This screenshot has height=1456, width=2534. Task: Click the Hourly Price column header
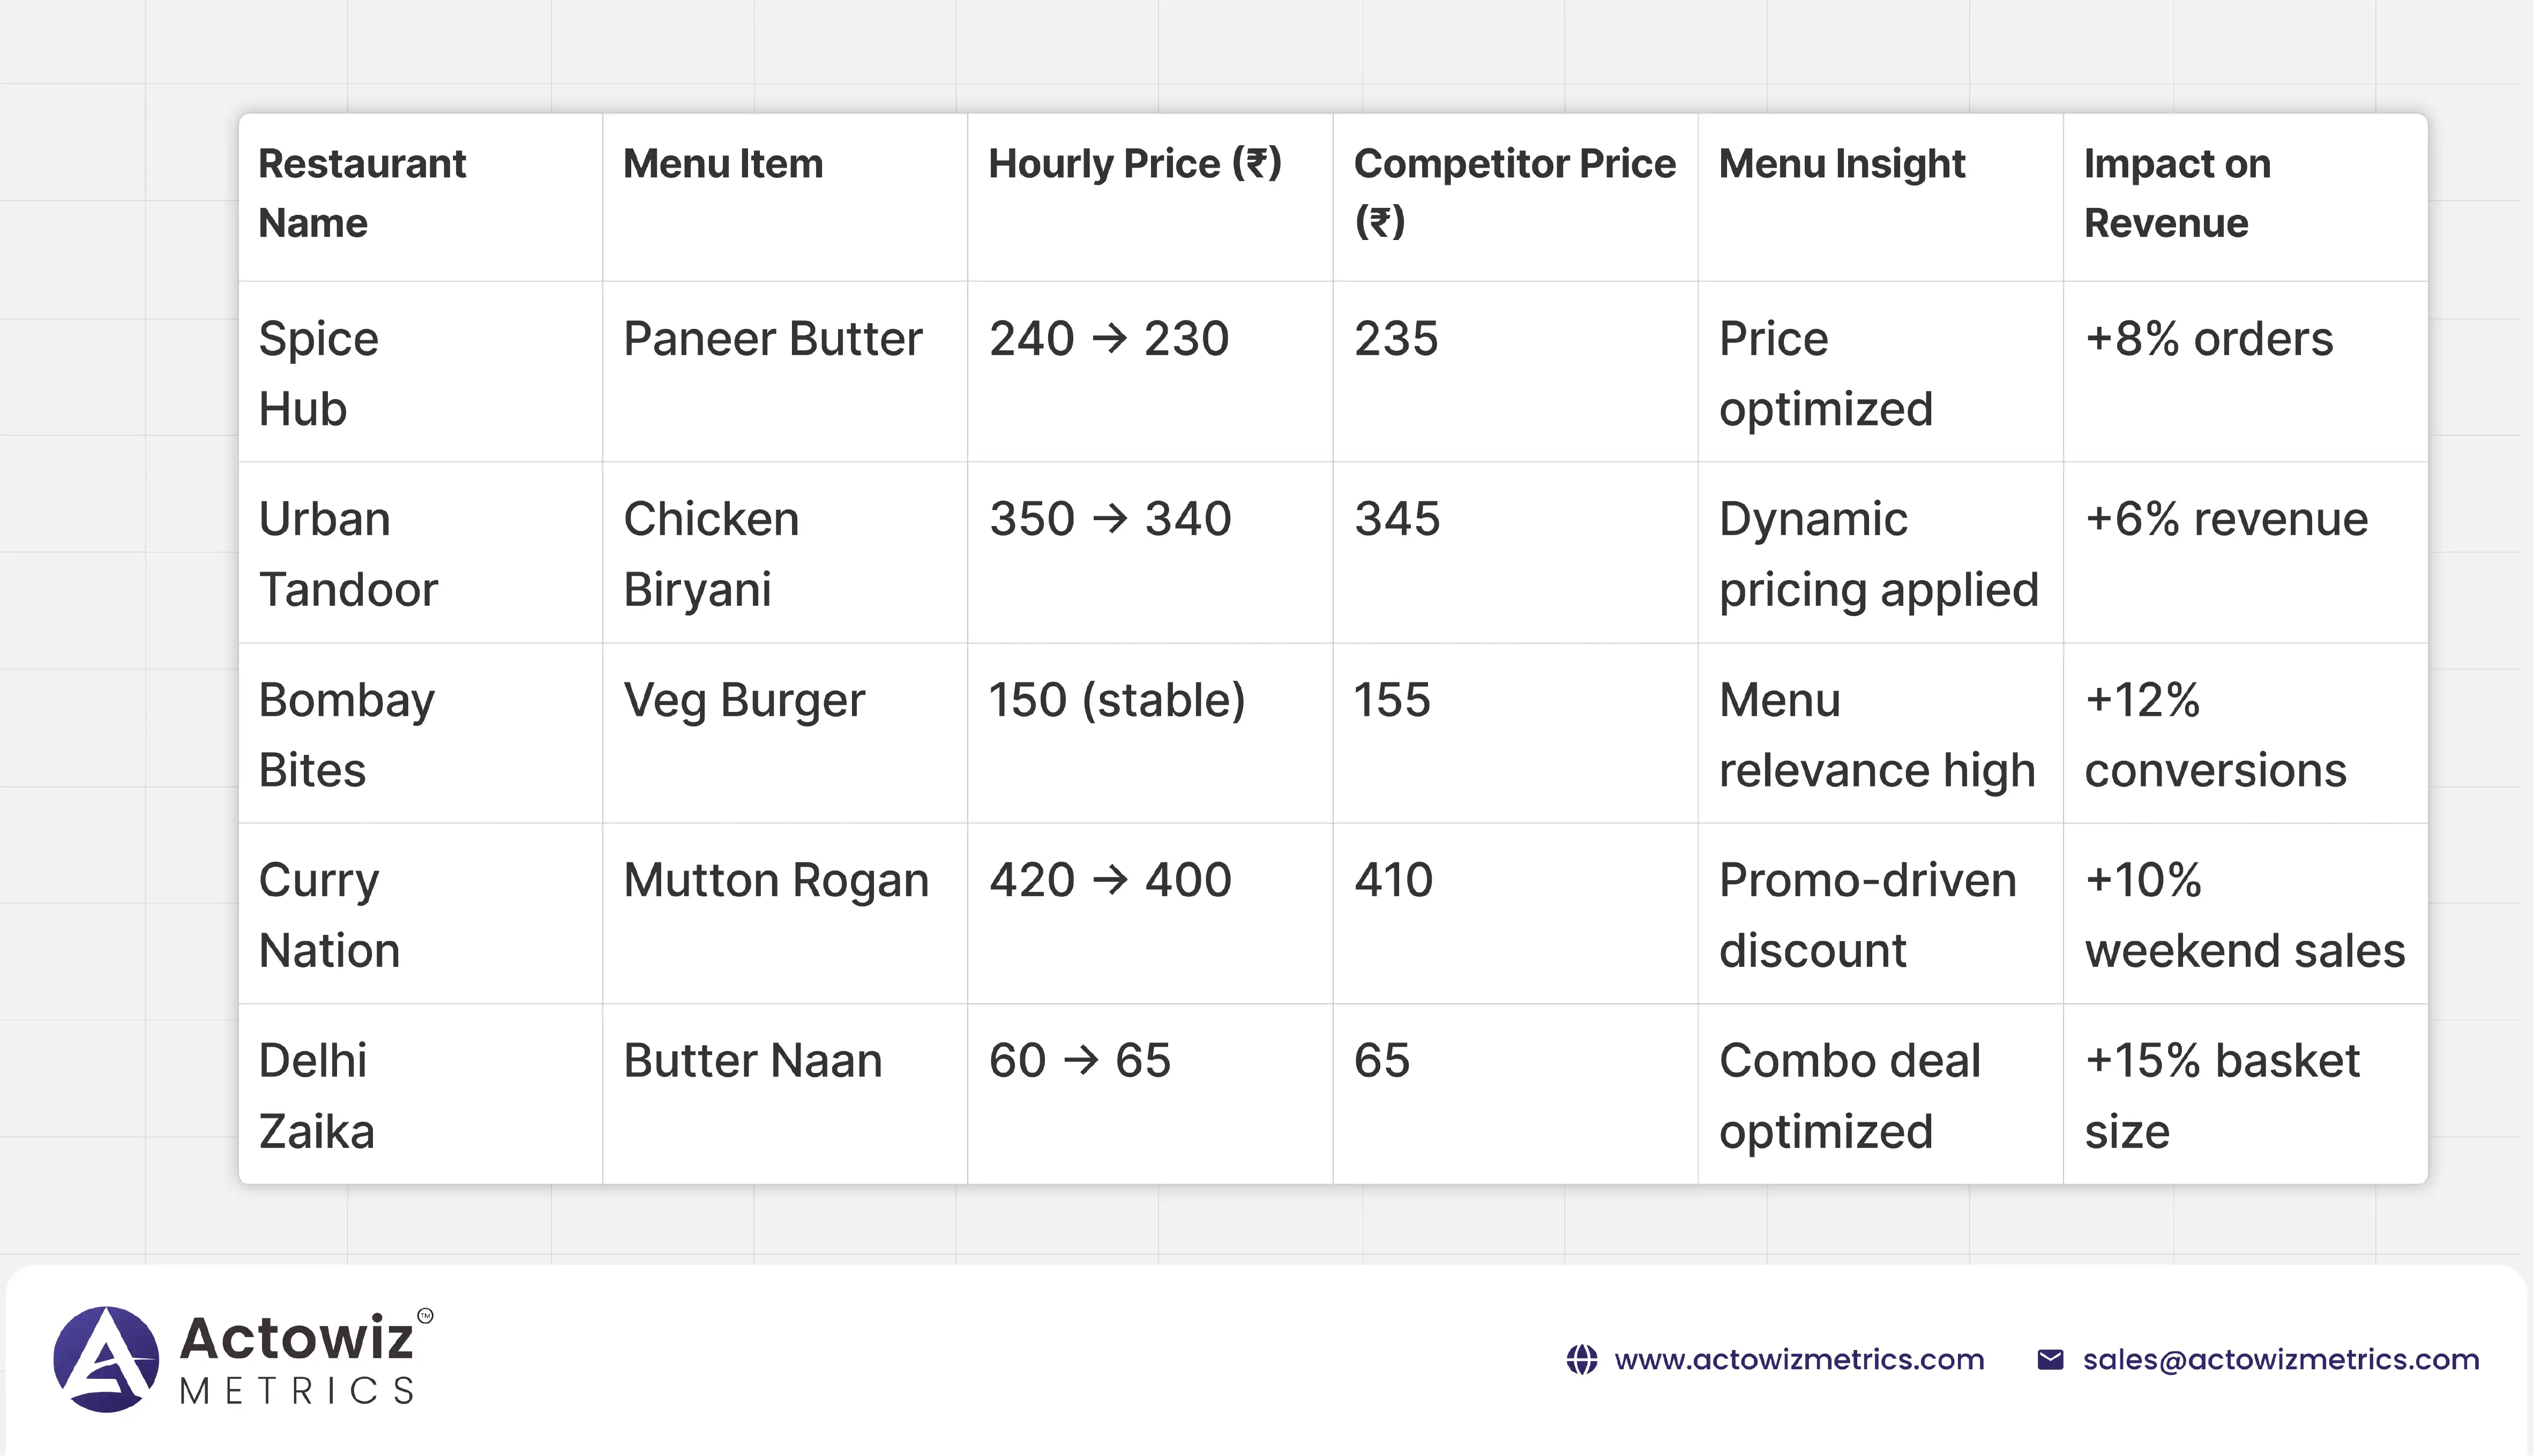[x=1135, y=164]
